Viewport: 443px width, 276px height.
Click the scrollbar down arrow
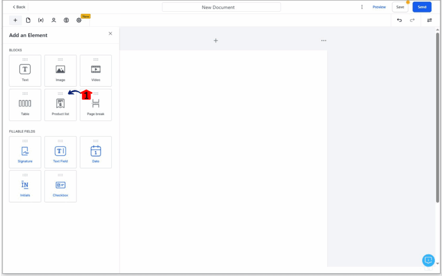tap(437, 263)
